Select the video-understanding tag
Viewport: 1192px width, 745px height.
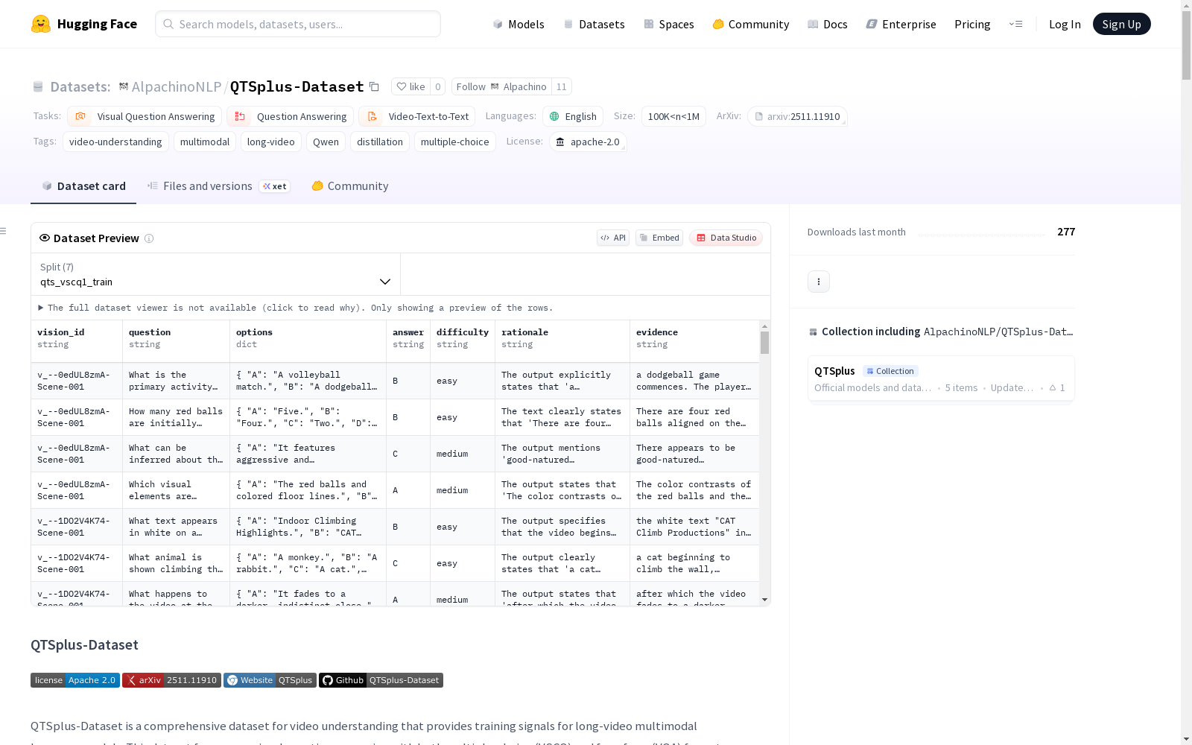pyautogui.click(x=115, y=142)
